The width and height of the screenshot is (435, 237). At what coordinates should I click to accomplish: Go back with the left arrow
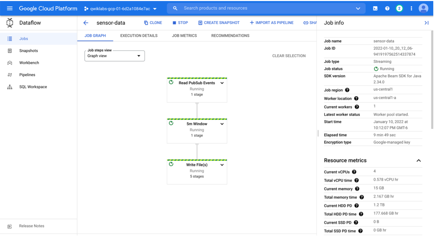coord(86,23)
